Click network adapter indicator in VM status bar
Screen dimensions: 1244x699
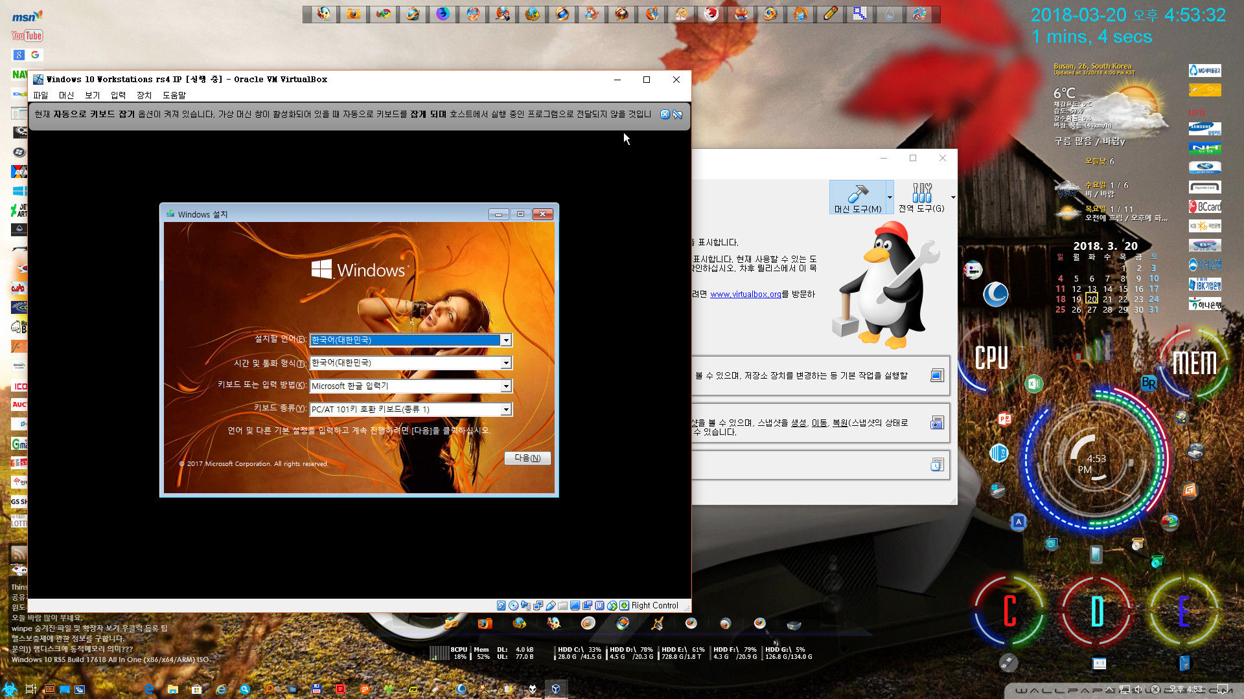pyautogui.click(x=538, y=606)
